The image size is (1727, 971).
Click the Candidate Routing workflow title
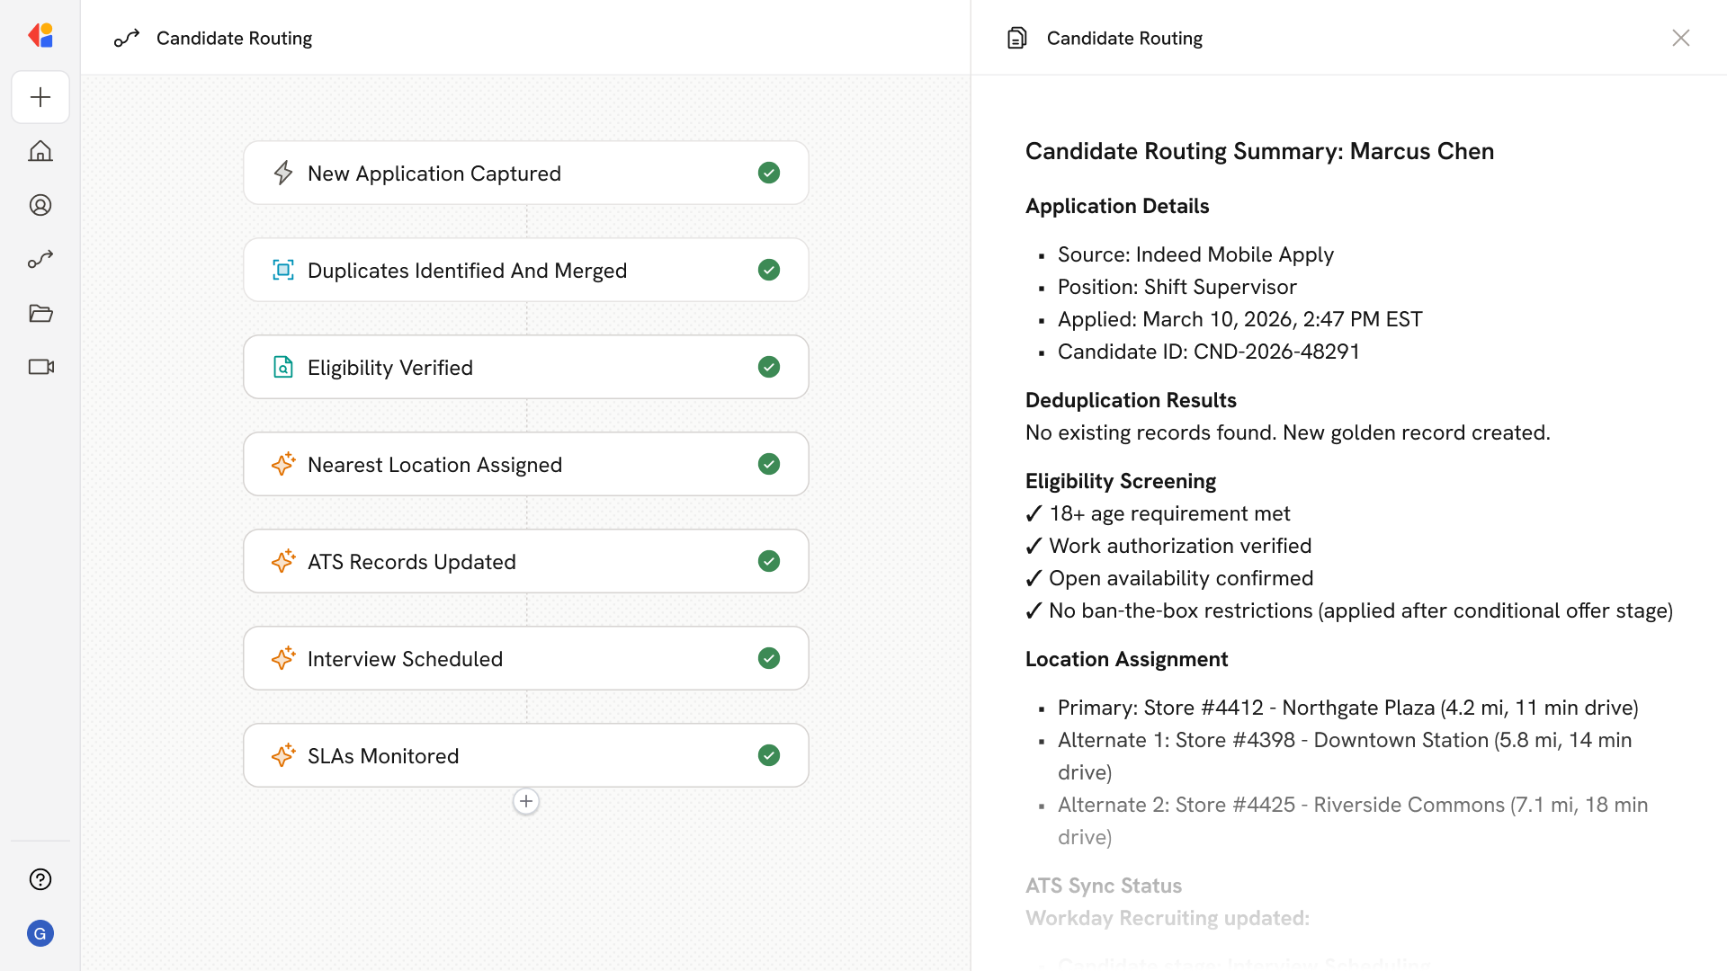[x=234, y=38]
